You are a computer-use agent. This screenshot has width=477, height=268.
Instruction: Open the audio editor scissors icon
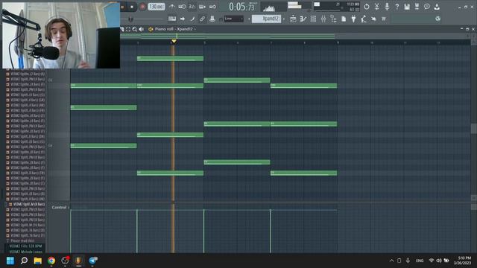tap(376, 7)
